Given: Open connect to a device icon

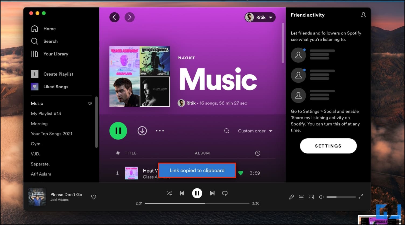Looking at the screenshot, I should 311,197.
